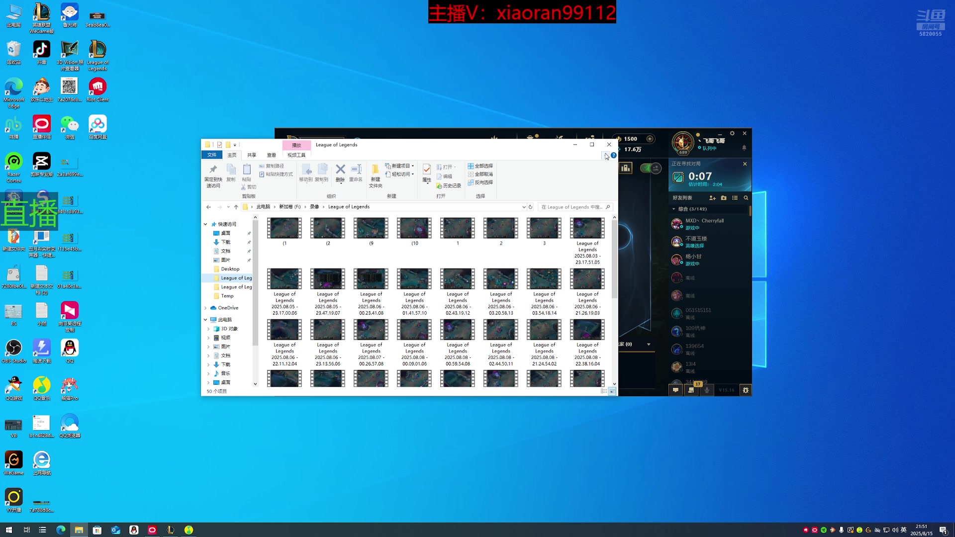Switch to details view in Explorer
This screenshot has height=537, width=955.
604,391
